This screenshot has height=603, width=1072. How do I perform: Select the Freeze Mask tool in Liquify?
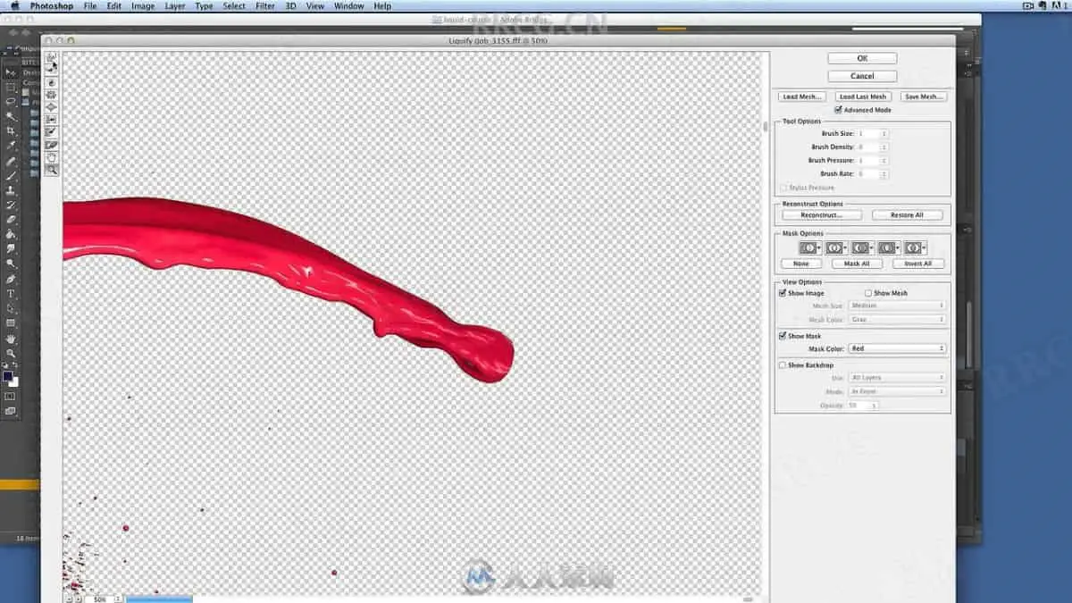[52, 131]
